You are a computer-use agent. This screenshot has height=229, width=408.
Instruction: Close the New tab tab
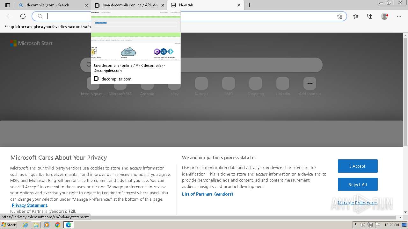point(239,5)
